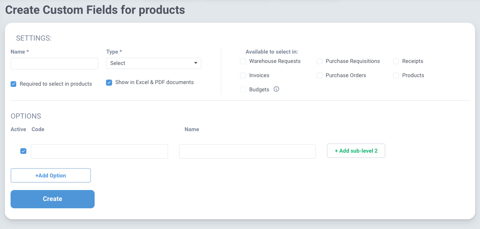The width and height of the screenshot is (480, 229).
Task: Toggle Show in Excel & PDF documents
Action: click(x=109, y=83)
